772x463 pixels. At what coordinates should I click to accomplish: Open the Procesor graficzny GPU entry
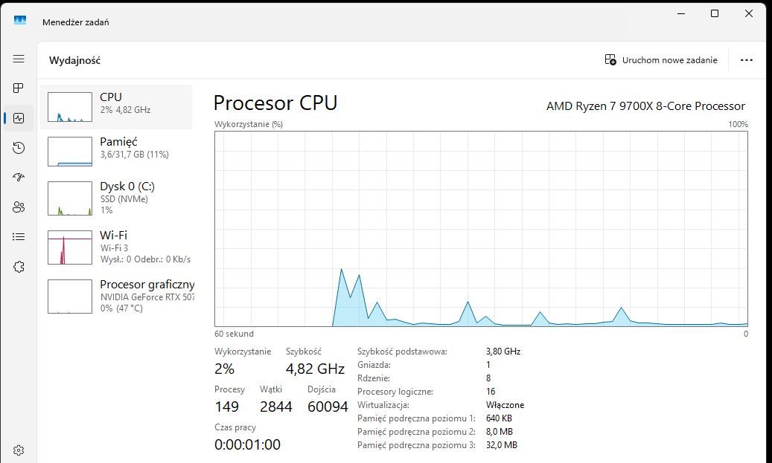(x=116, y=296)
